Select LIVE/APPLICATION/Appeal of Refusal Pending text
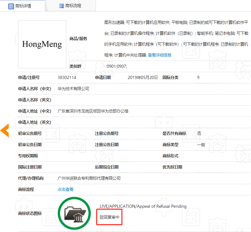This screenshot has height=232, width=251. (143, 206)
